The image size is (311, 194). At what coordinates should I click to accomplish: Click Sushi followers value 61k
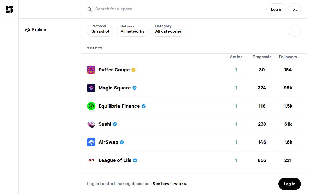[x=288, y=124]
